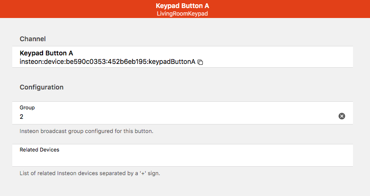
Task: Select the Channel section heading
Action: pos(33,39)
